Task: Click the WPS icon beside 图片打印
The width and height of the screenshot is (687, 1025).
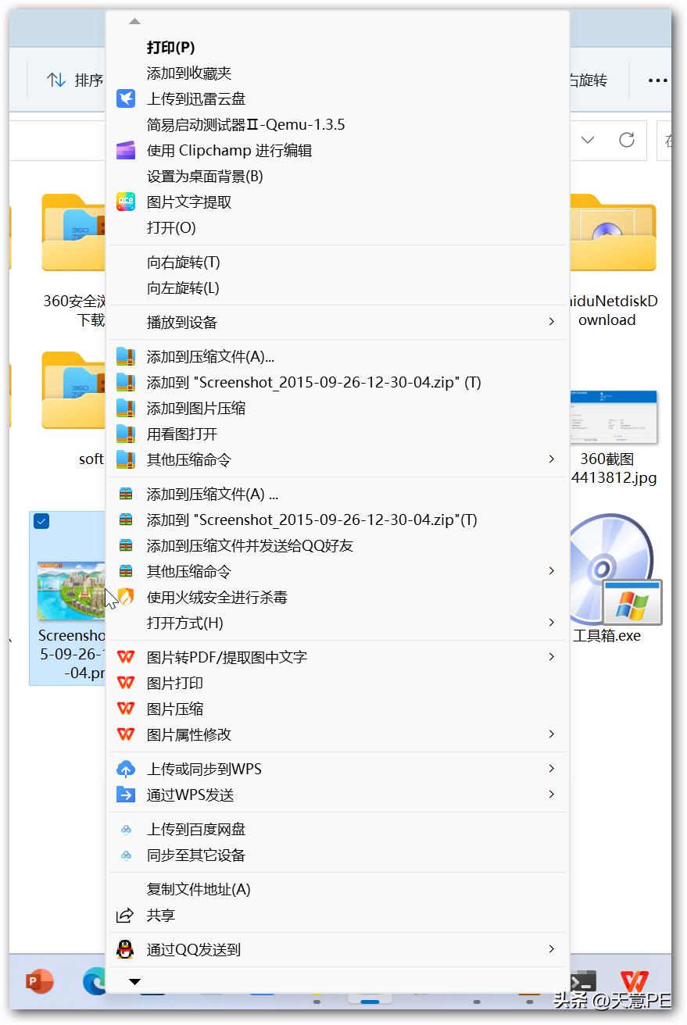Action: [126, 683]
